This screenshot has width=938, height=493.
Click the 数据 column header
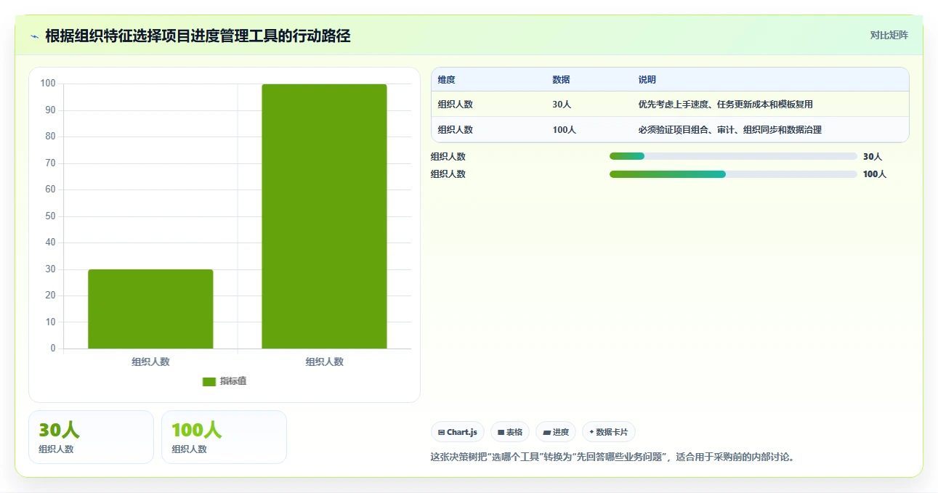pos(561,80)
